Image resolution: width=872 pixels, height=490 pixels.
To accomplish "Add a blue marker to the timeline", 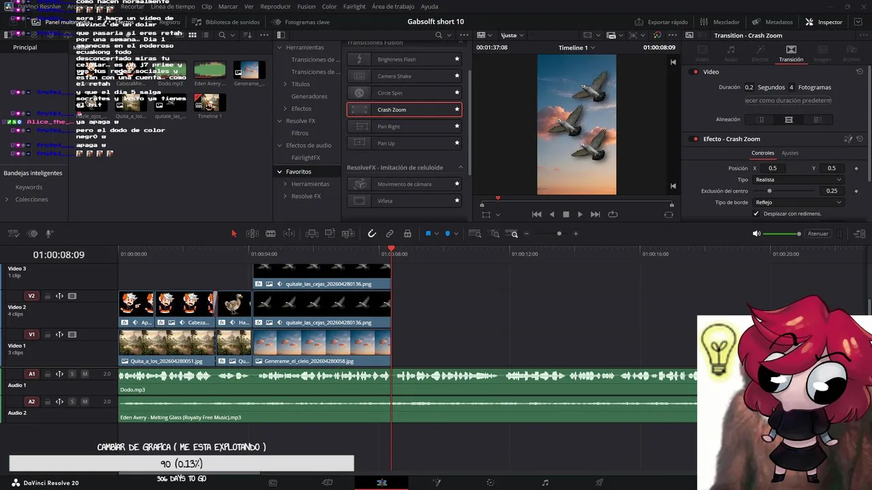I will pyautogui.click(x=448, y=233).
